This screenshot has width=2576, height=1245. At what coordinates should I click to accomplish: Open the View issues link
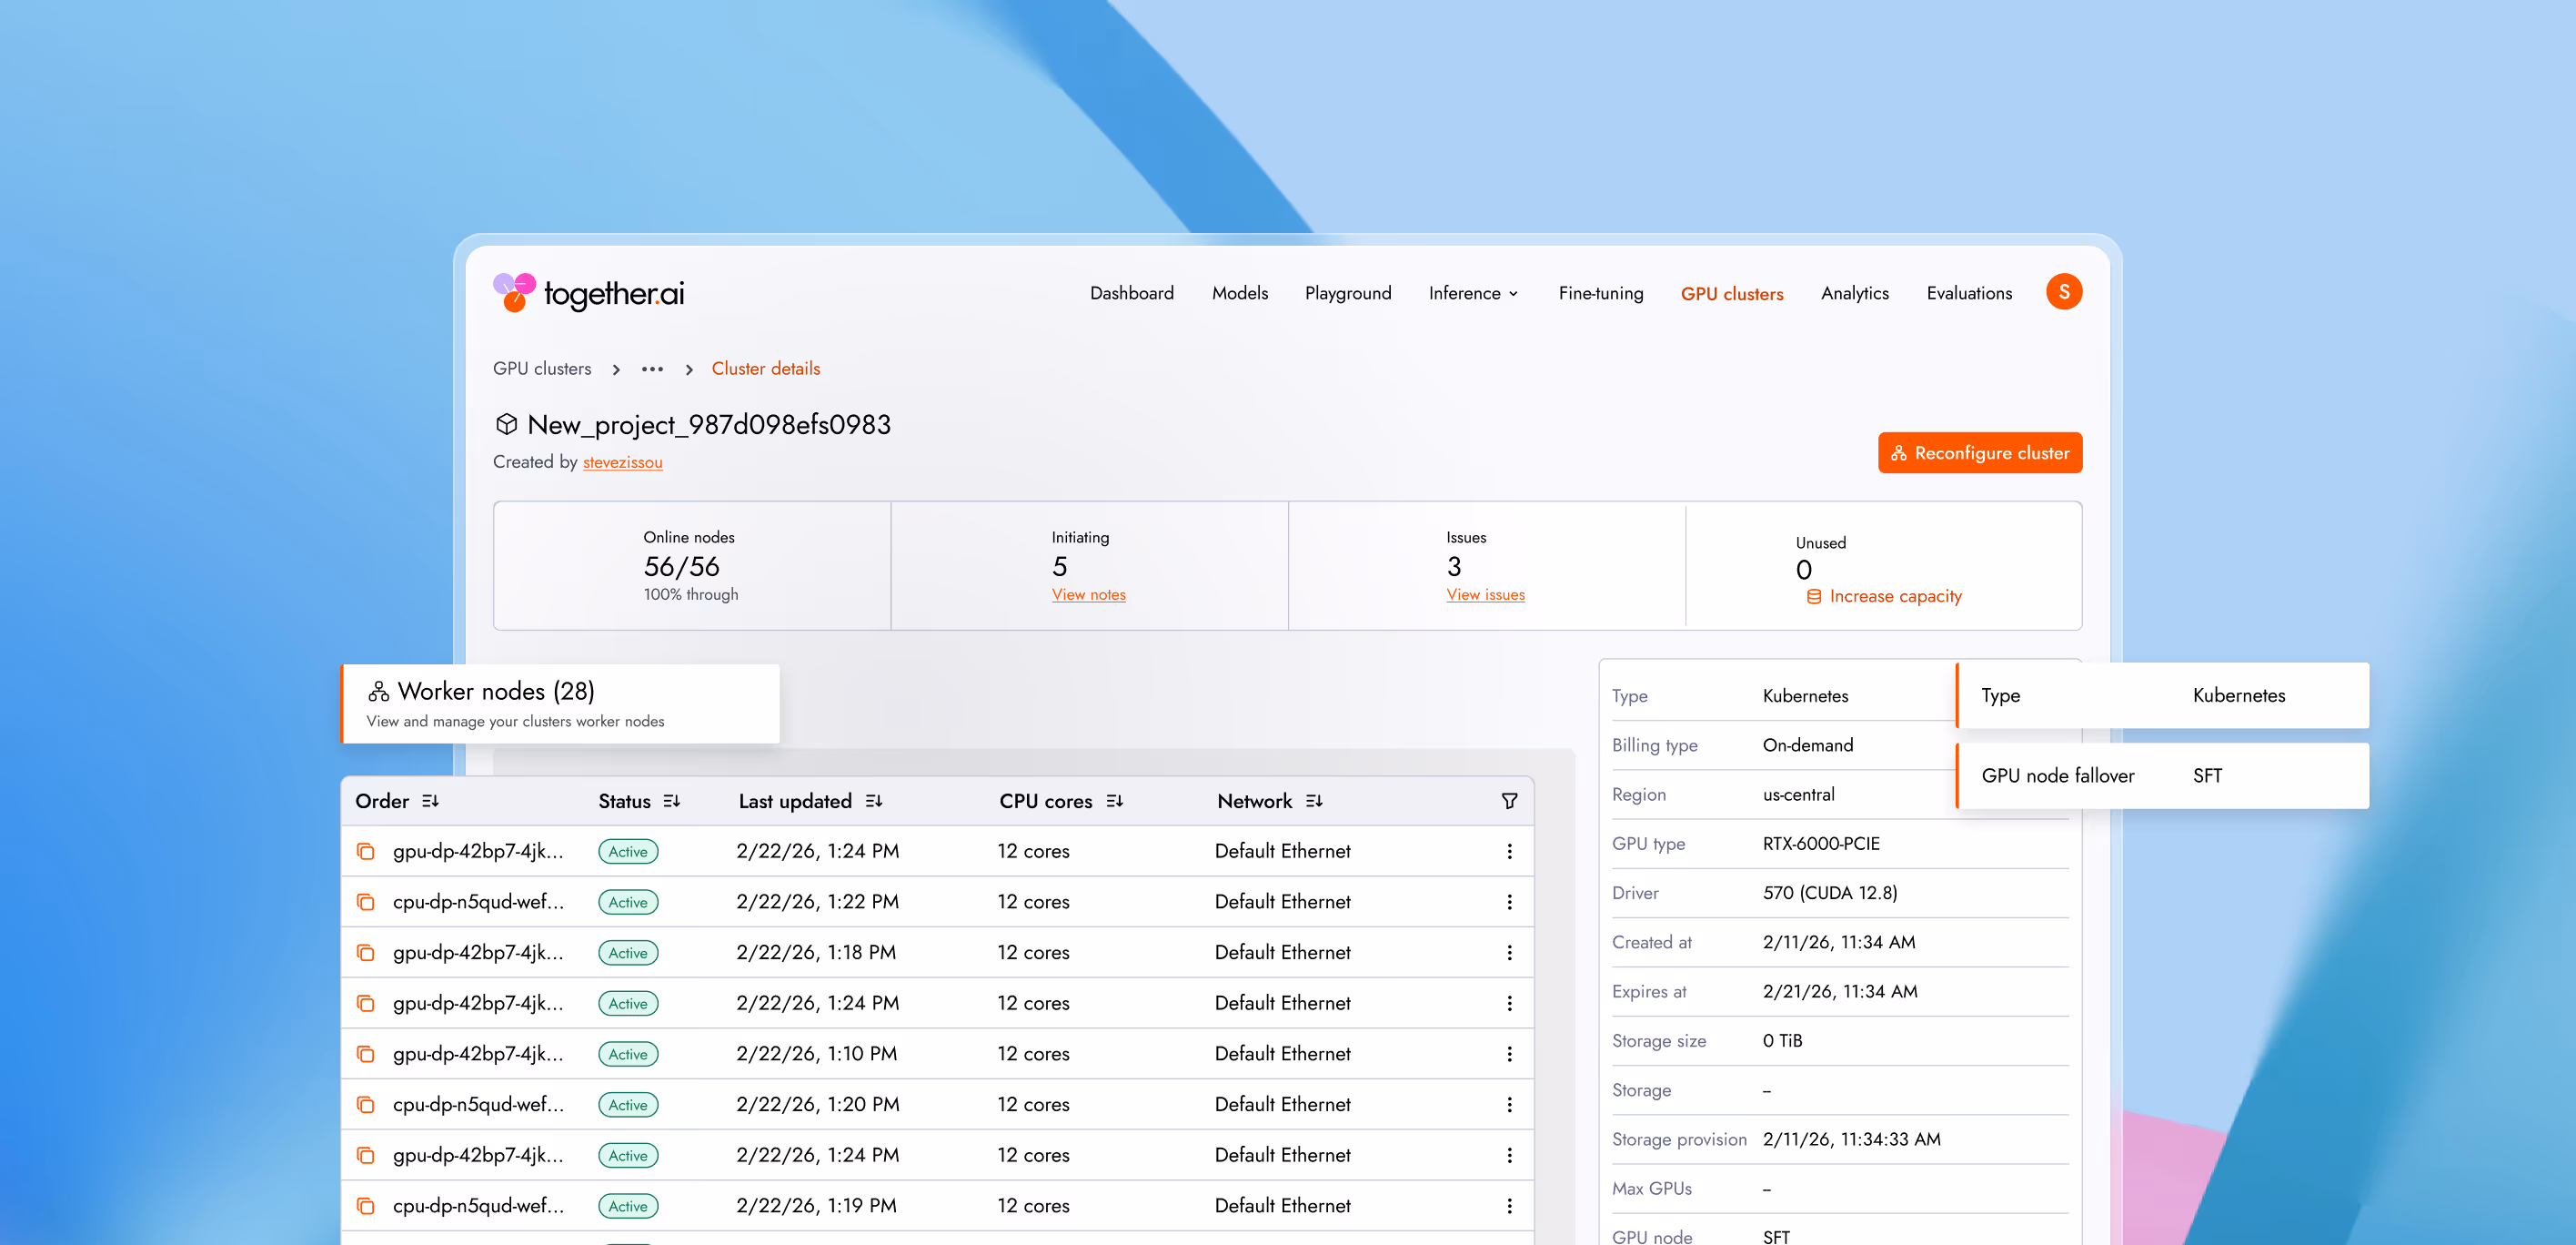click(1485, 595)
